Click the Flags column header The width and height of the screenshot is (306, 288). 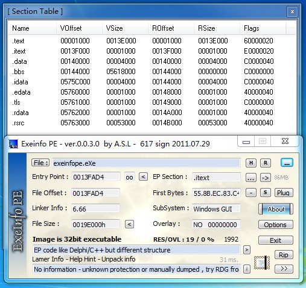(x=263, y=28)
